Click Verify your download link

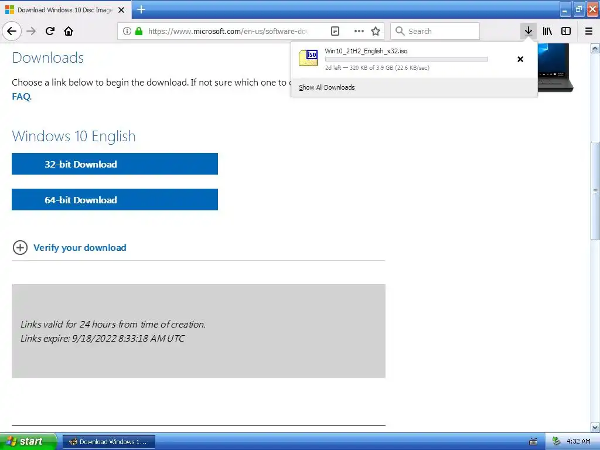tap(80, 248)
